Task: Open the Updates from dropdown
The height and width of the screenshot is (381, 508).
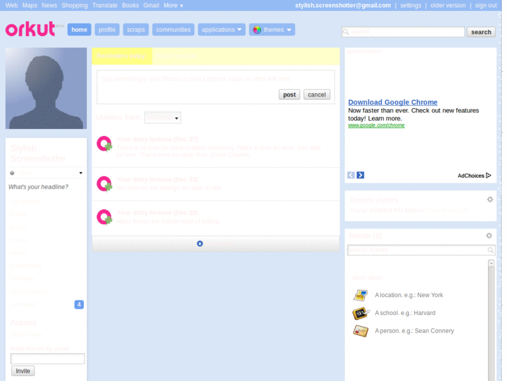Action: coord(163,118)
